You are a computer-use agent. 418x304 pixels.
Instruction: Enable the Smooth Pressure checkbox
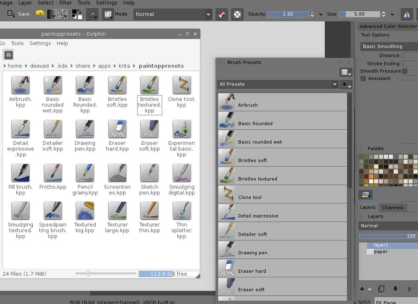pyautogui.click(x=405, y=71)
